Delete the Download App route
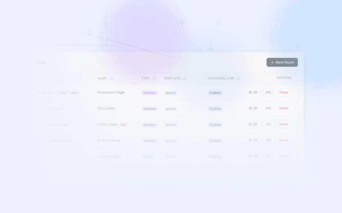342x213 pixels. pyautogui.click(x=284, y=156)
